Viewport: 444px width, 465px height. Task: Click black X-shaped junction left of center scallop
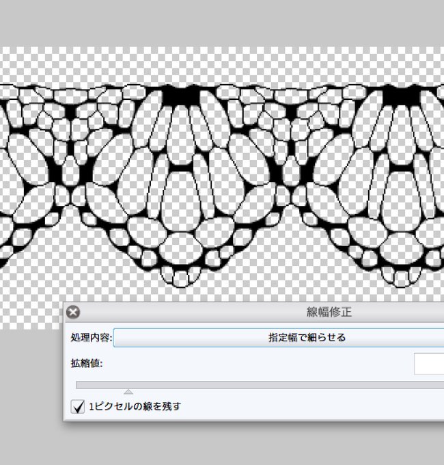71,176
